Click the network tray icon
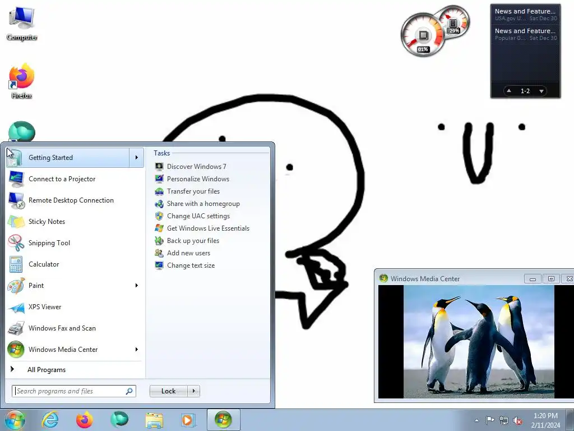The width and height of the screenshot is (574, 431). point(504,420)
